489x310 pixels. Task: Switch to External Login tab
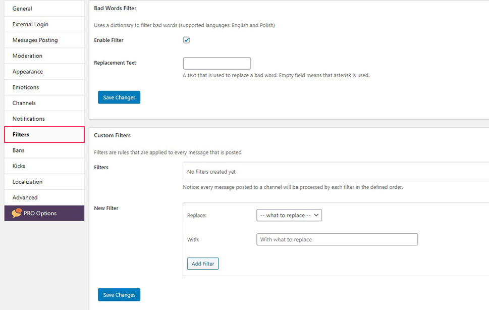(x=44, y=24)
